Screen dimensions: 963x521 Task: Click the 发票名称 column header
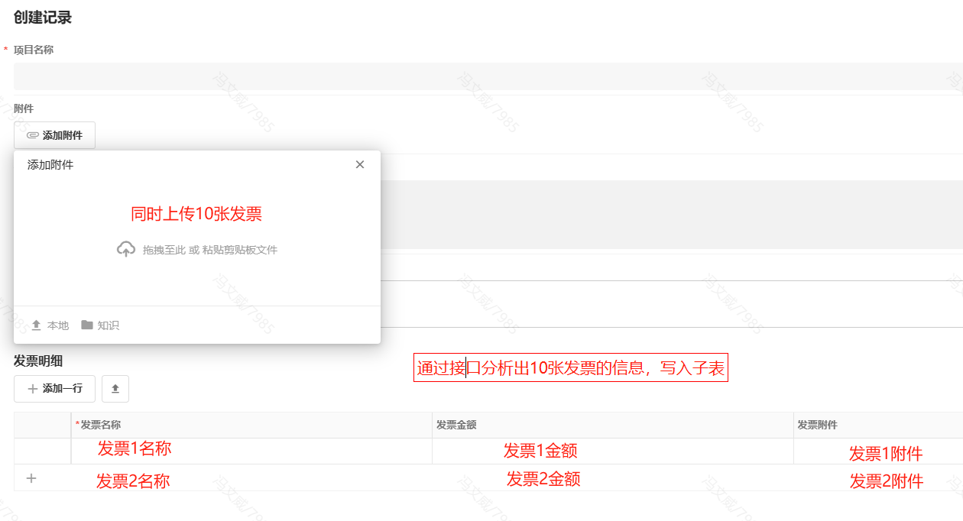(x=251, y=425)
